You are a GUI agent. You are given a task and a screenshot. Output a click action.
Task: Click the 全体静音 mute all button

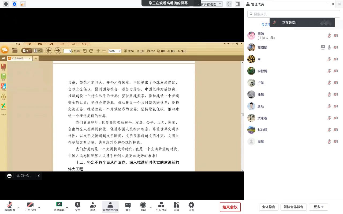coord(269,207)
